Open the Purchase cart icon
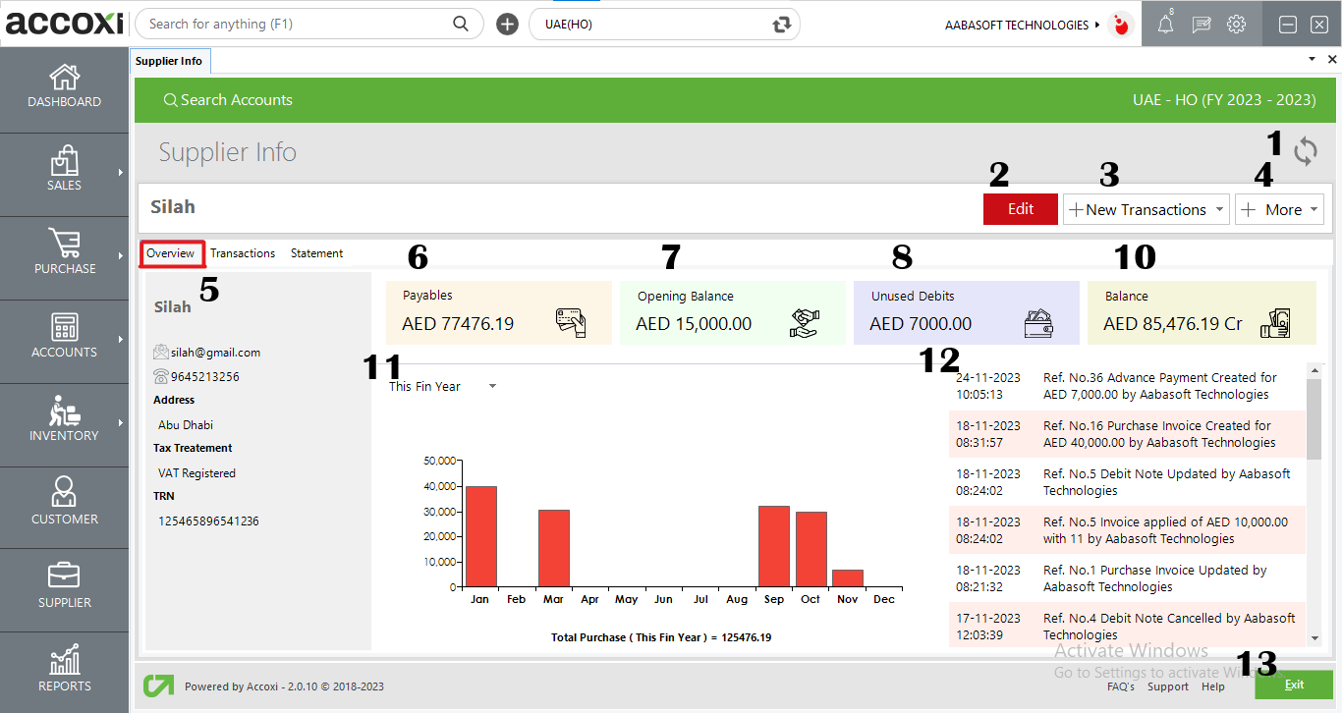Viewport: 1342px width, 713px height. coord(64,244)
